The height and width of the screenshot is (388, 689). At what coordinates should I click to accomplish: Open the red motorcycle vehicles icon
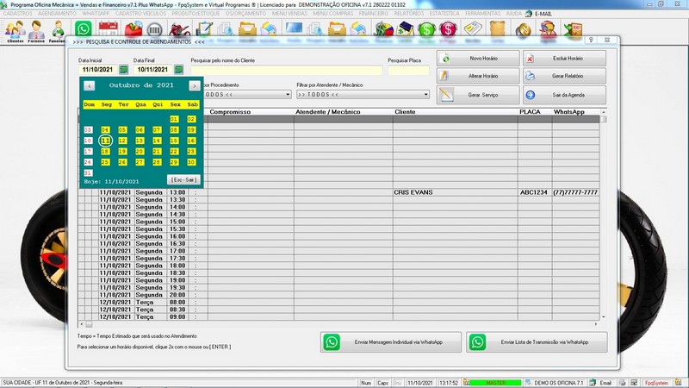point(179,29)
